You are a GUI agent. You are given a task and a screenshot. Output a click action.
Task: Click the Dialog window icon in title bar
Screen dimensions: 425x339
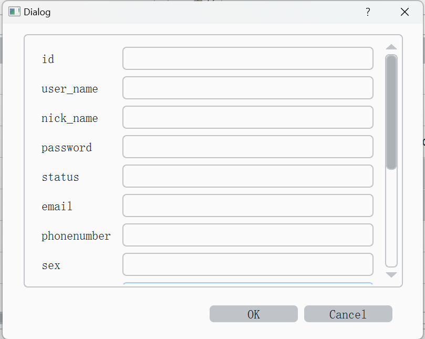point(14,12)
